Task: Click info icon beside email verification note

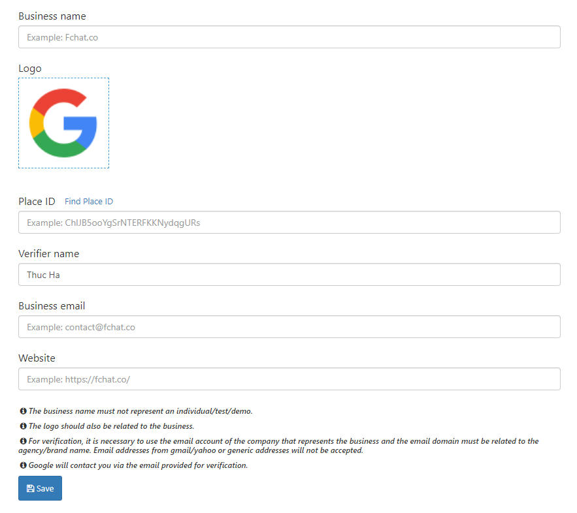Action: coord(23,441)
